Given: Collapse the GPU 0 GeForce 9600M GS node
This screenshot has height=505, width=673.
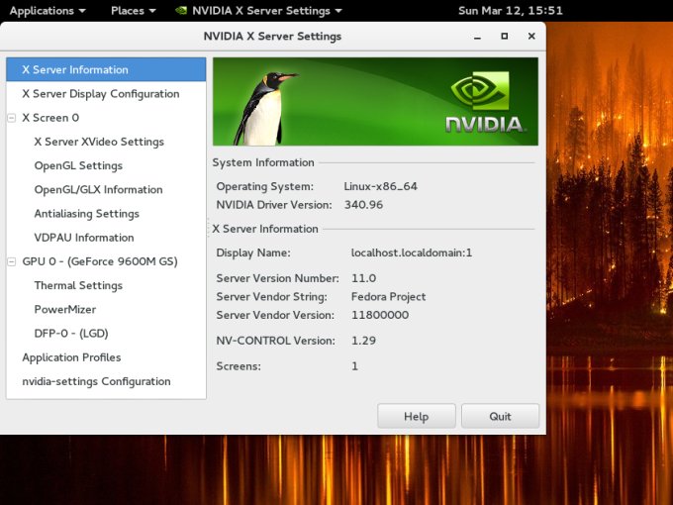Looking at the screenshot, I should (x=14, y=261).
